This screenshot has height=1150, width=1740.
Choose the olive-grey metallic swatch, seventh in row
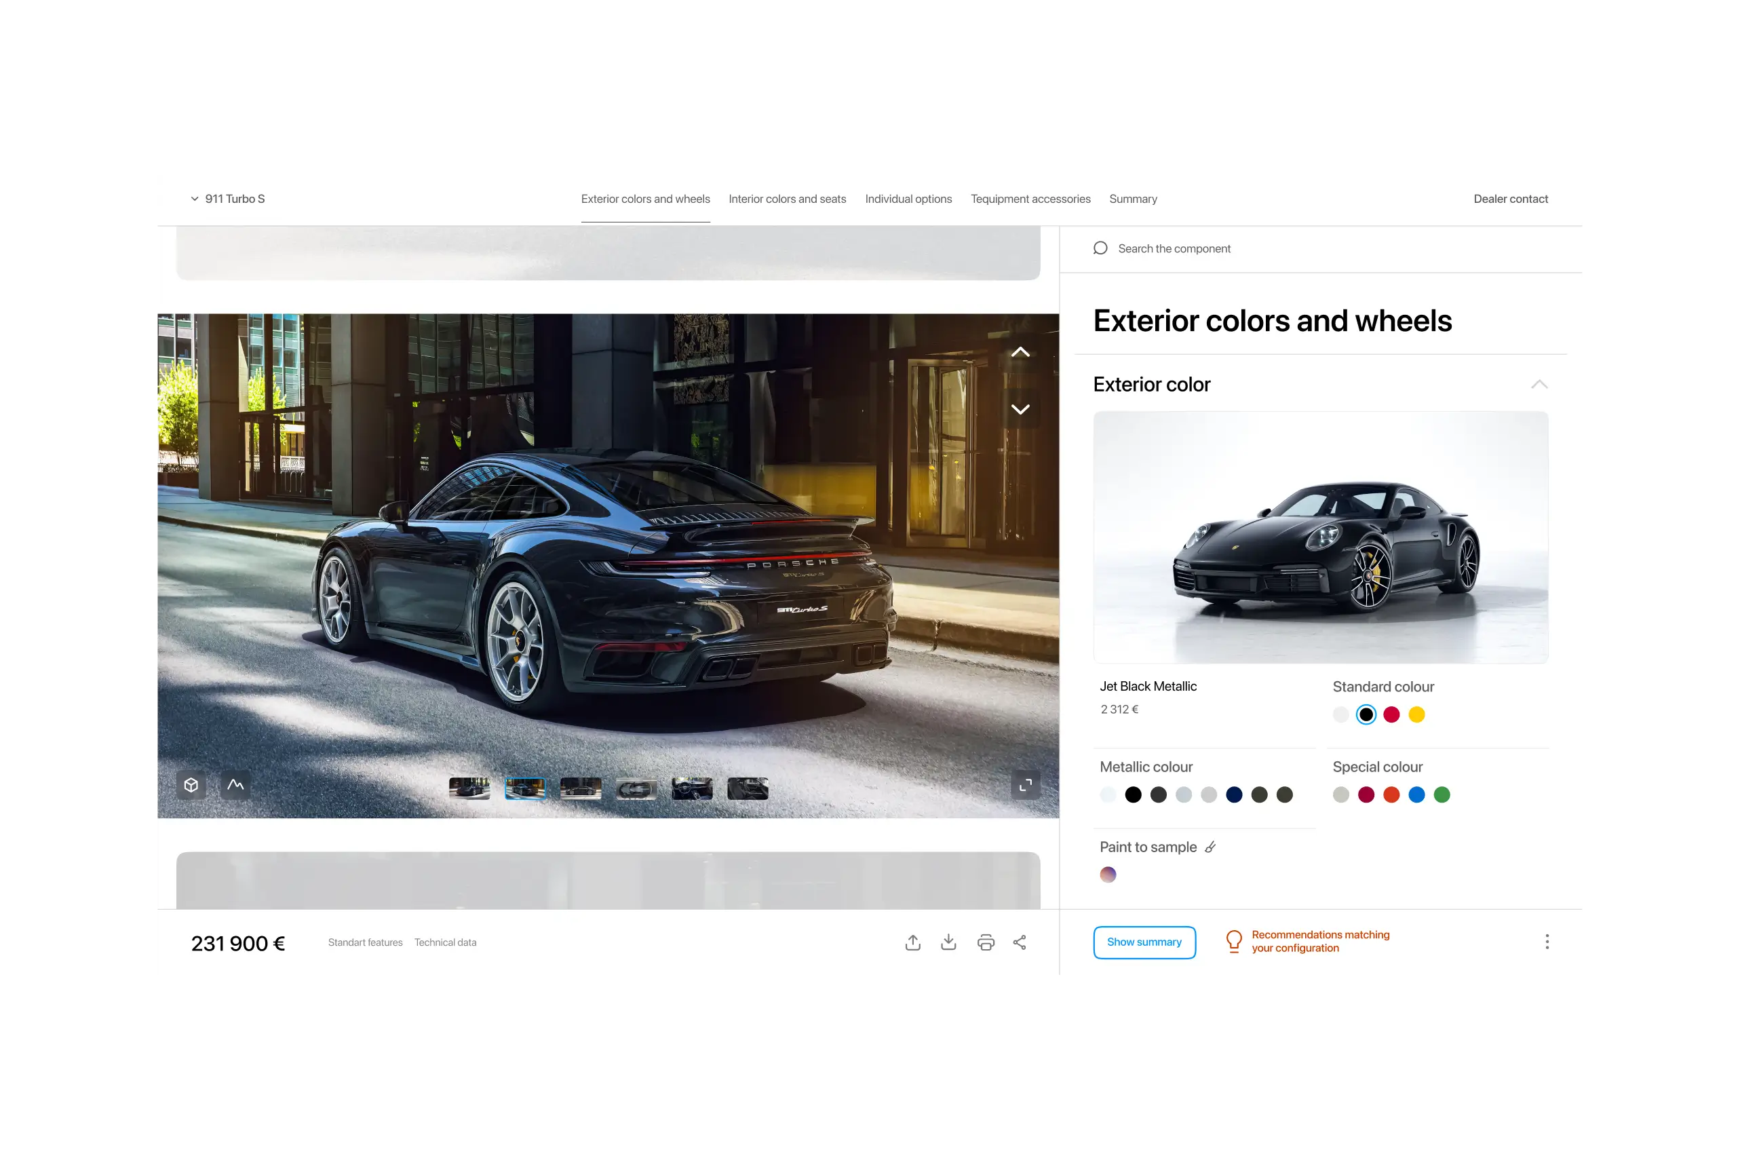tap(1259, 794)
